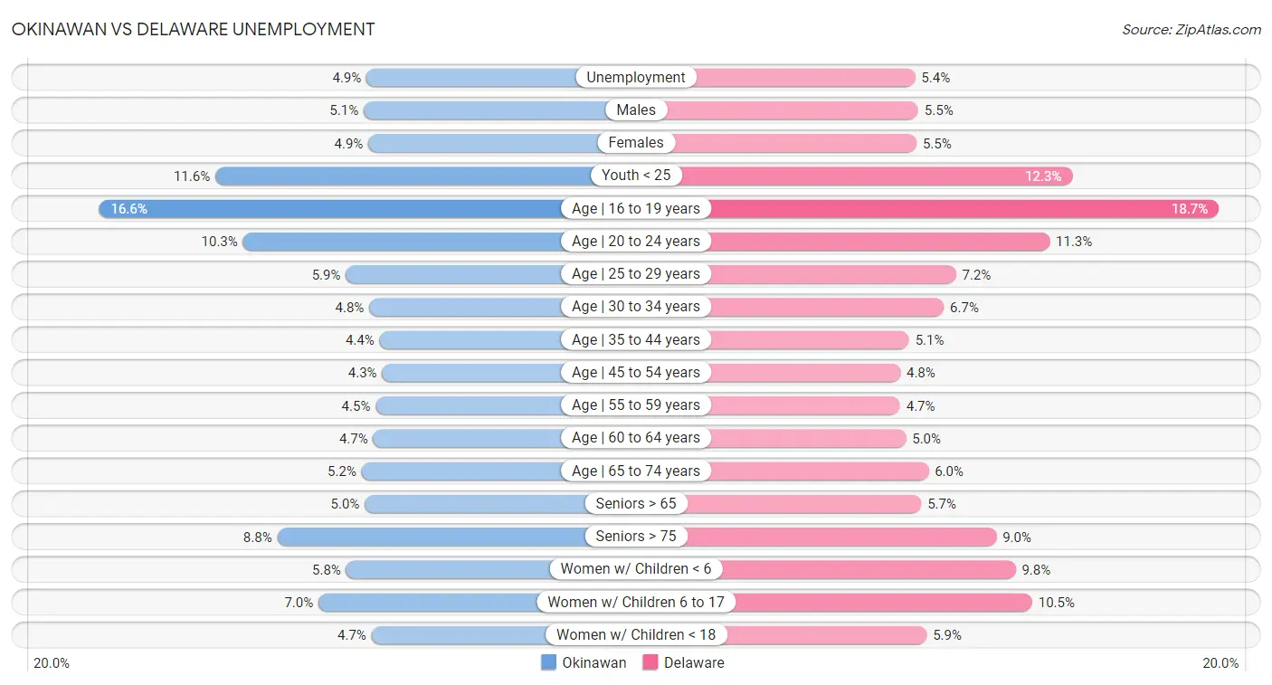Click the Okinawan blue legend swatch
Screen dimensions: 1272x685
click(548, 662)
